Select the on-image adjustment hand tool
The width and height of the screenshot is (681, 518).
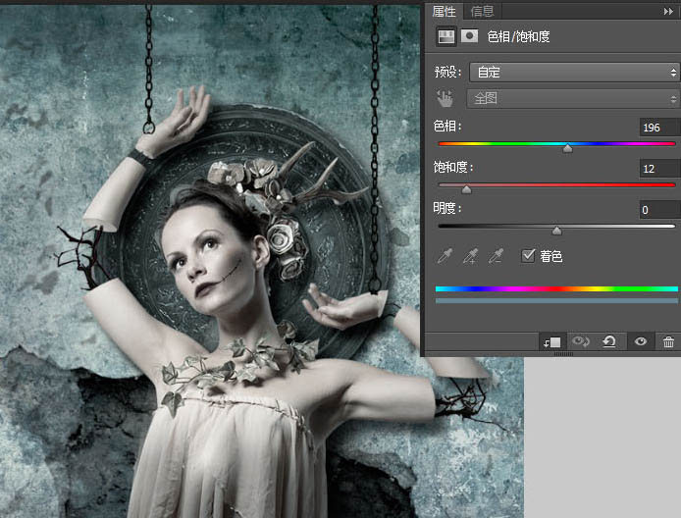(445, 98)
